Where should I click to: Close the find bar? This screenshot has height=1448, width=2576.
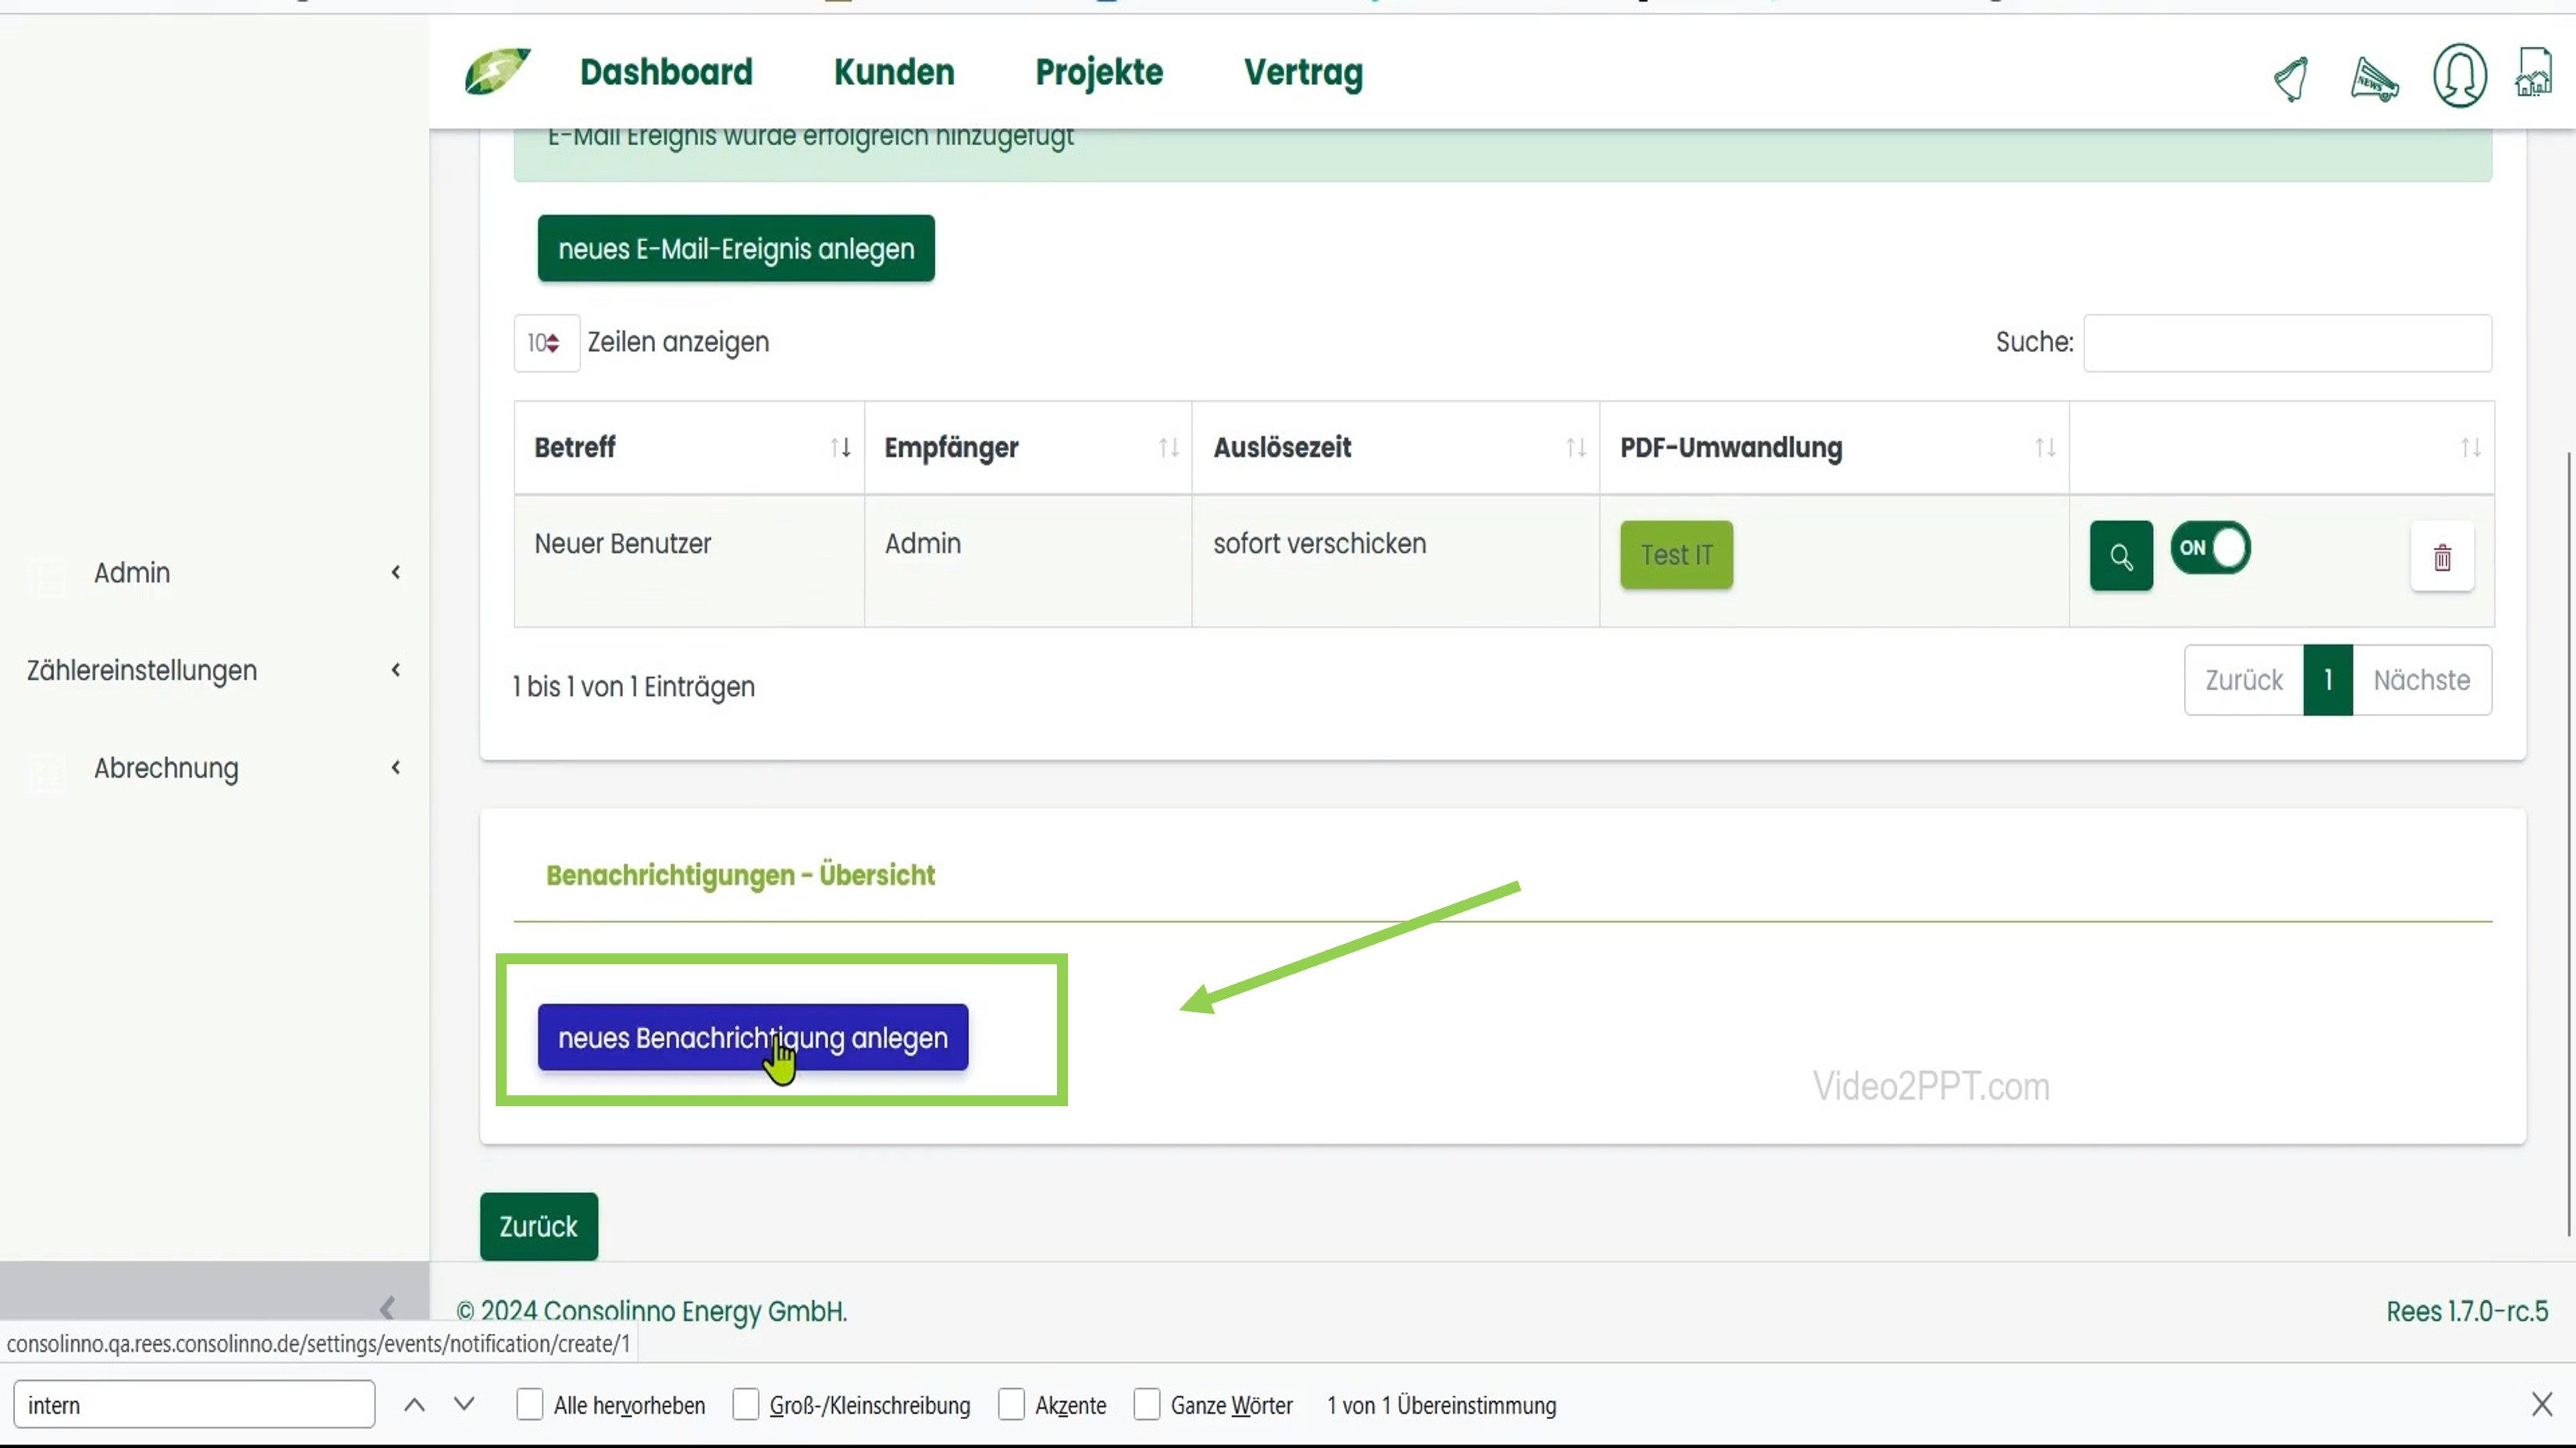pos(2542,1404)
